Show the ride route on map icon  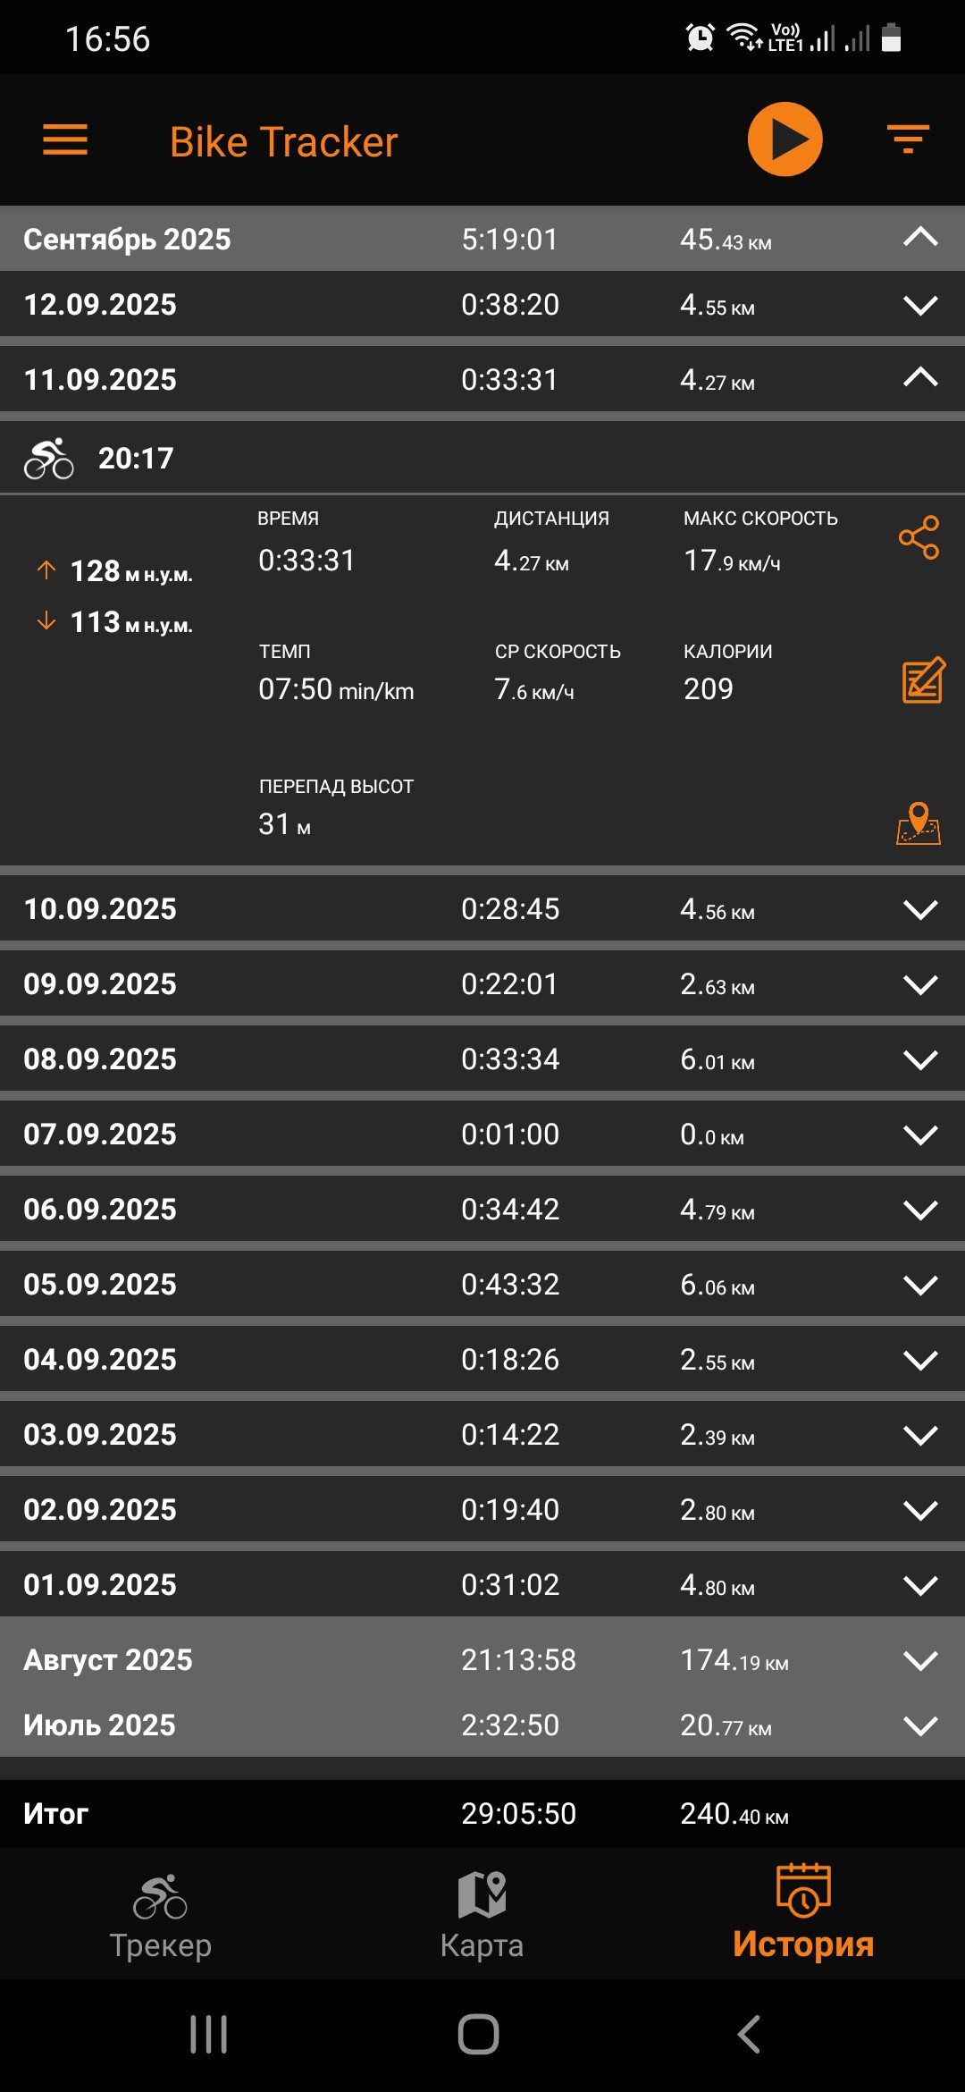pyautogui.click(x=919, y=823)
